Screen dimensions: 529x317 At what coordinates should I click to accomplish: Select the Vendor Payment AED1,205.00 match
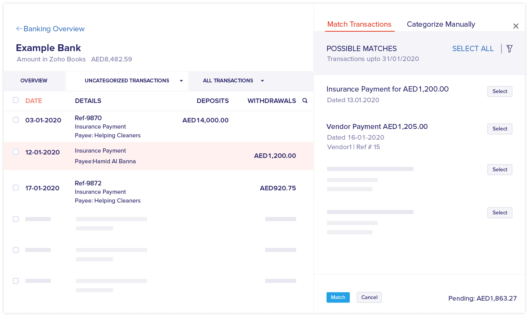500,129
